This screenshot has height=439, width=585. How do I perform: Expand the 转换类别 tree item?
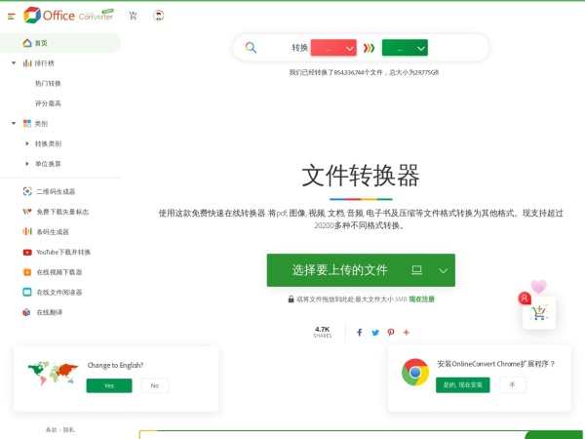(26, 143)
